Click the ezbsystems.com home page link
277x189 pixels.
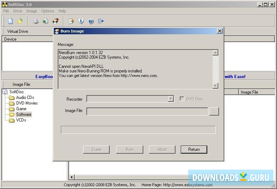tap(187, 185)
